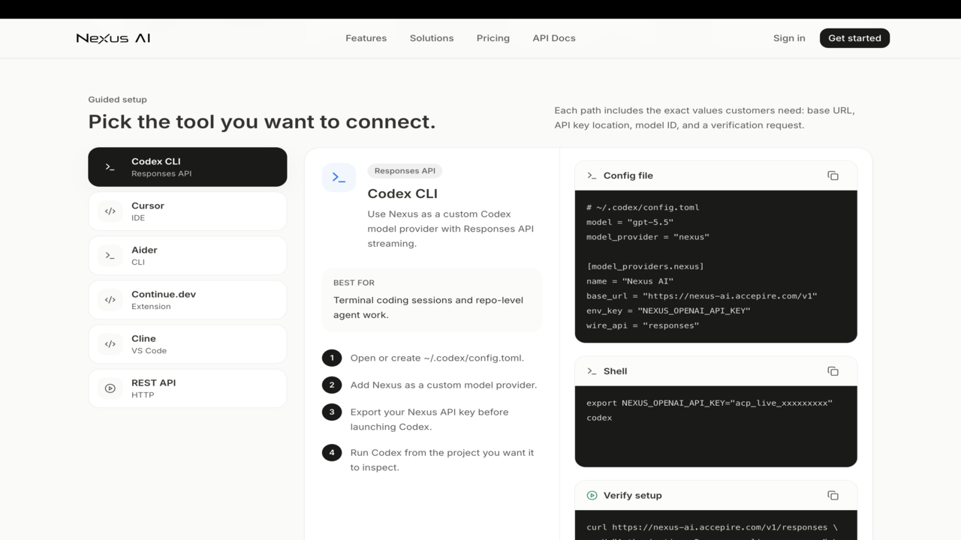Click the [model_providers.nexus] line

pyautogui.click(x=645, y=266)
